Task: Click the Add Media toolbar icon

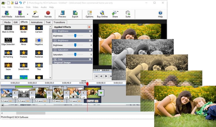Action: point(7,14)
